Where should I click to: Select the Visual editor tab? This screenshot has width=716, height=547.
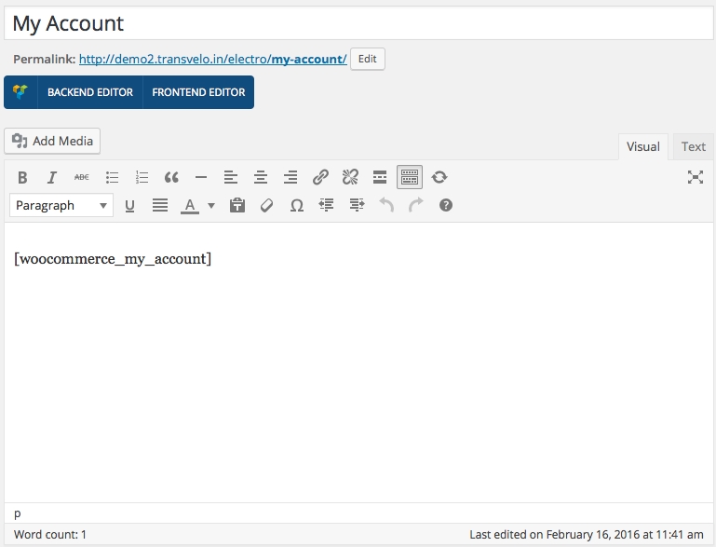point(642,146)
